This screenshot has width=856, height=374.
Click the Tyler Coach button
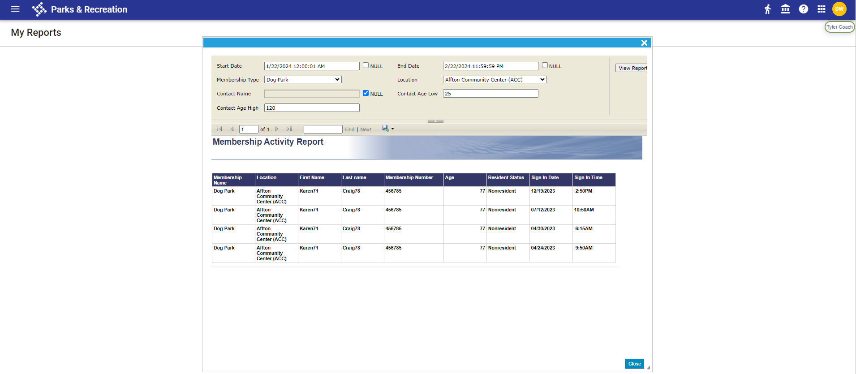839,27
